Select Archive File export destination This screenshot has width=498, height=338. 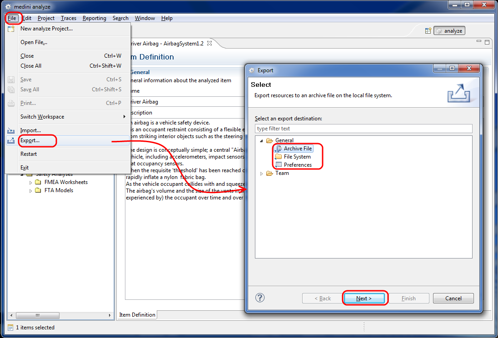(x=298, y=149)
